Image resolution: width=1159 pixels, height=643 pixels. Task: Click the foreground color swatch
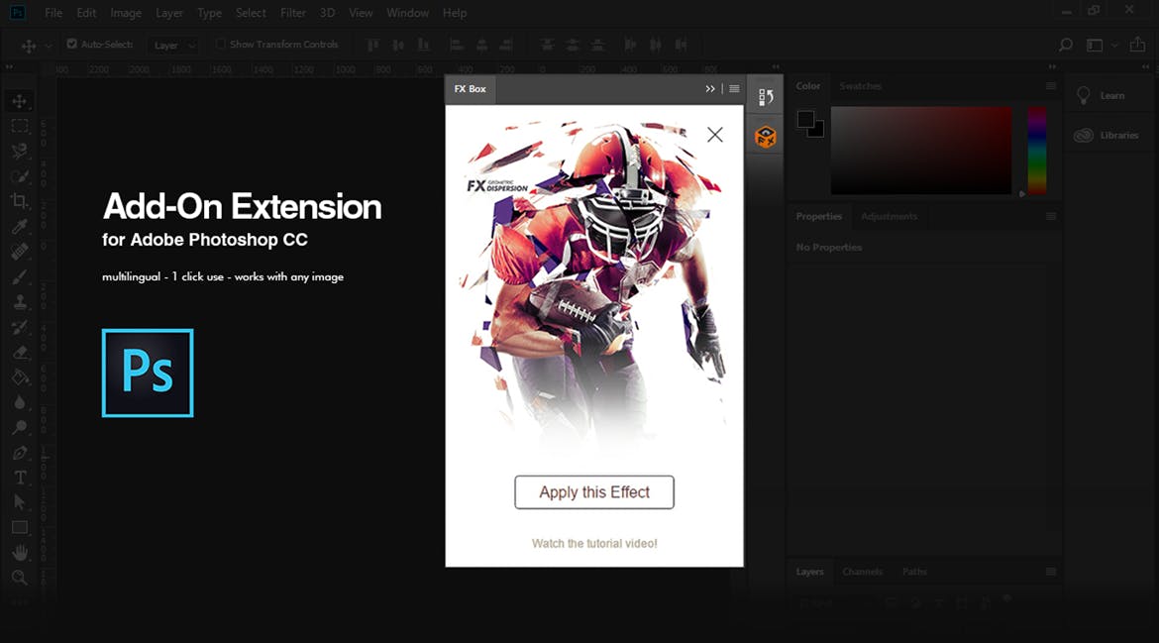(805, 119)
